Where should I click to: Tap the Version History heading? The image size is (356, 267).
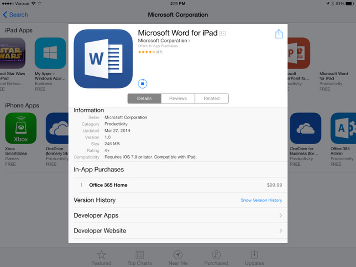(94, 200)
